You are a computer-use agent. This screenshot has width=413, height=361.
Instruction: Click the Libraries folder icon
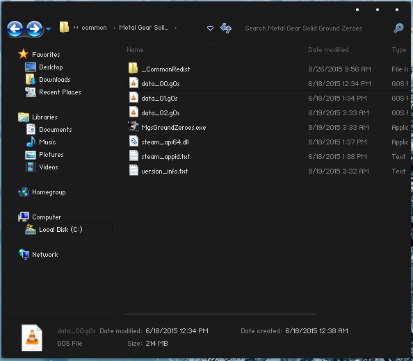pyautogui.click(x=24, y=117)
